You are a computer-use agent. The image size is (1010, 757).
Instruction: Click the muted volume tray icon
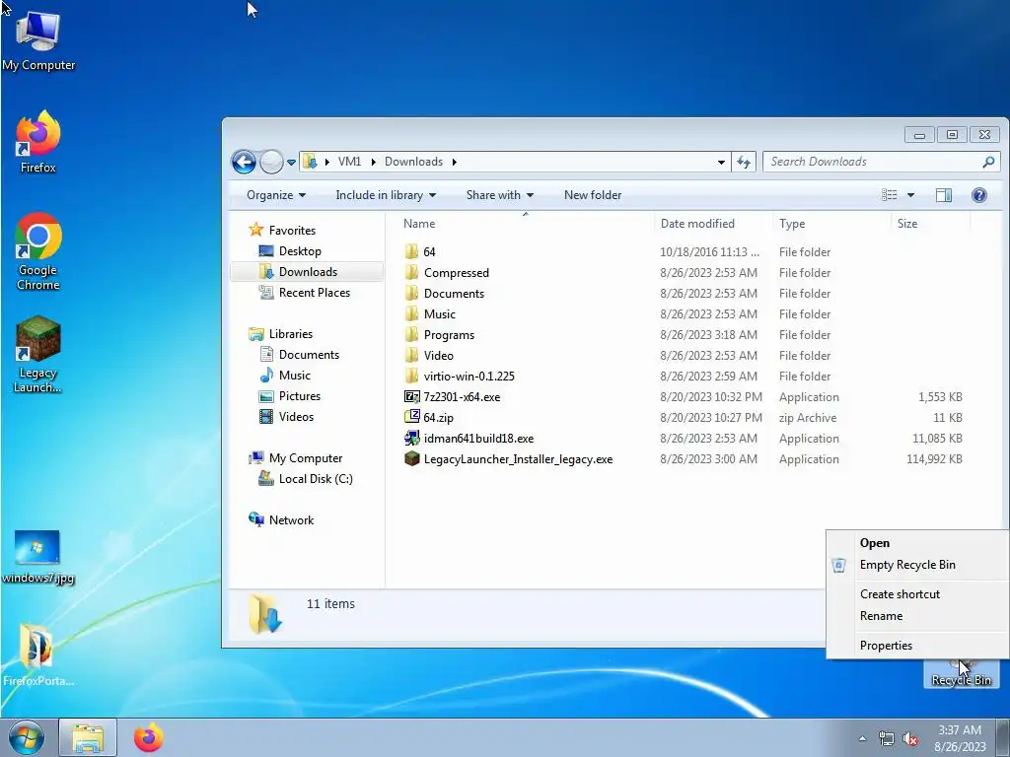[x=910, y=739]
